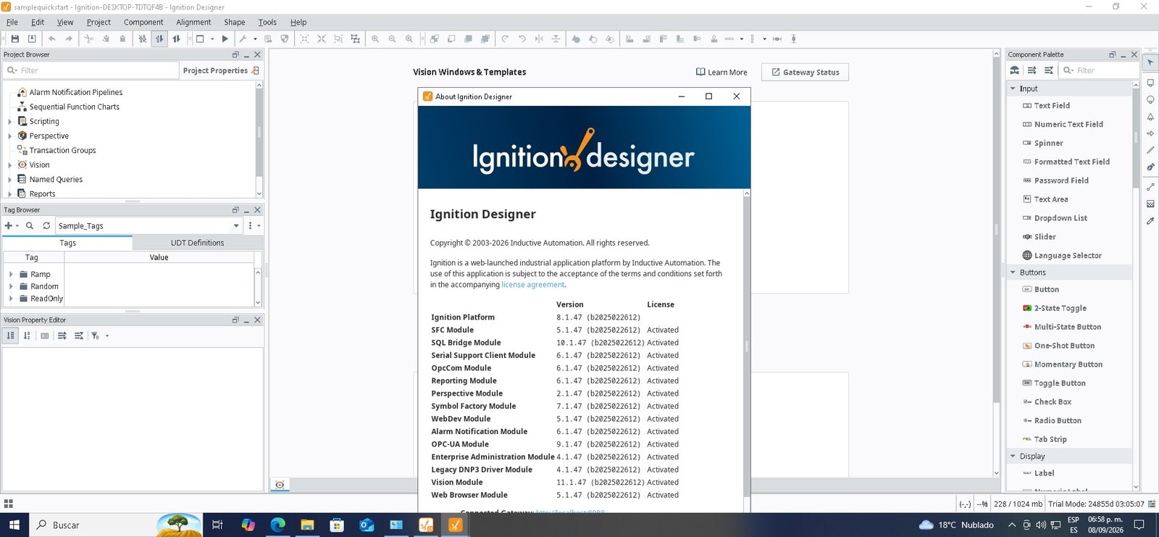Click the Project Browser filter field
The image size is (1159, 537).
[91, 70]
